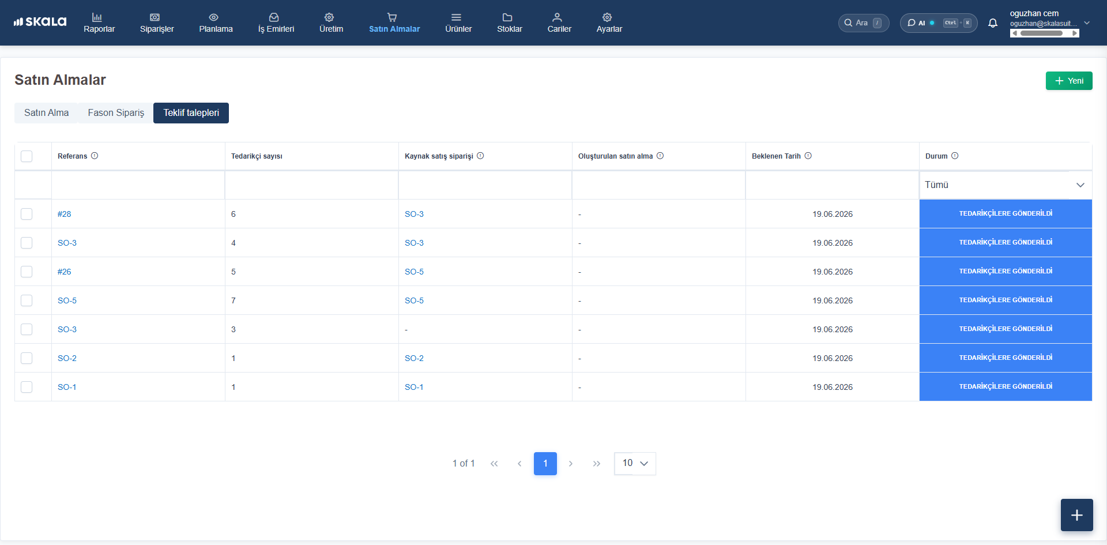
Task: Expand the oguzhan cem user menu
Action: coord(1087,23)
